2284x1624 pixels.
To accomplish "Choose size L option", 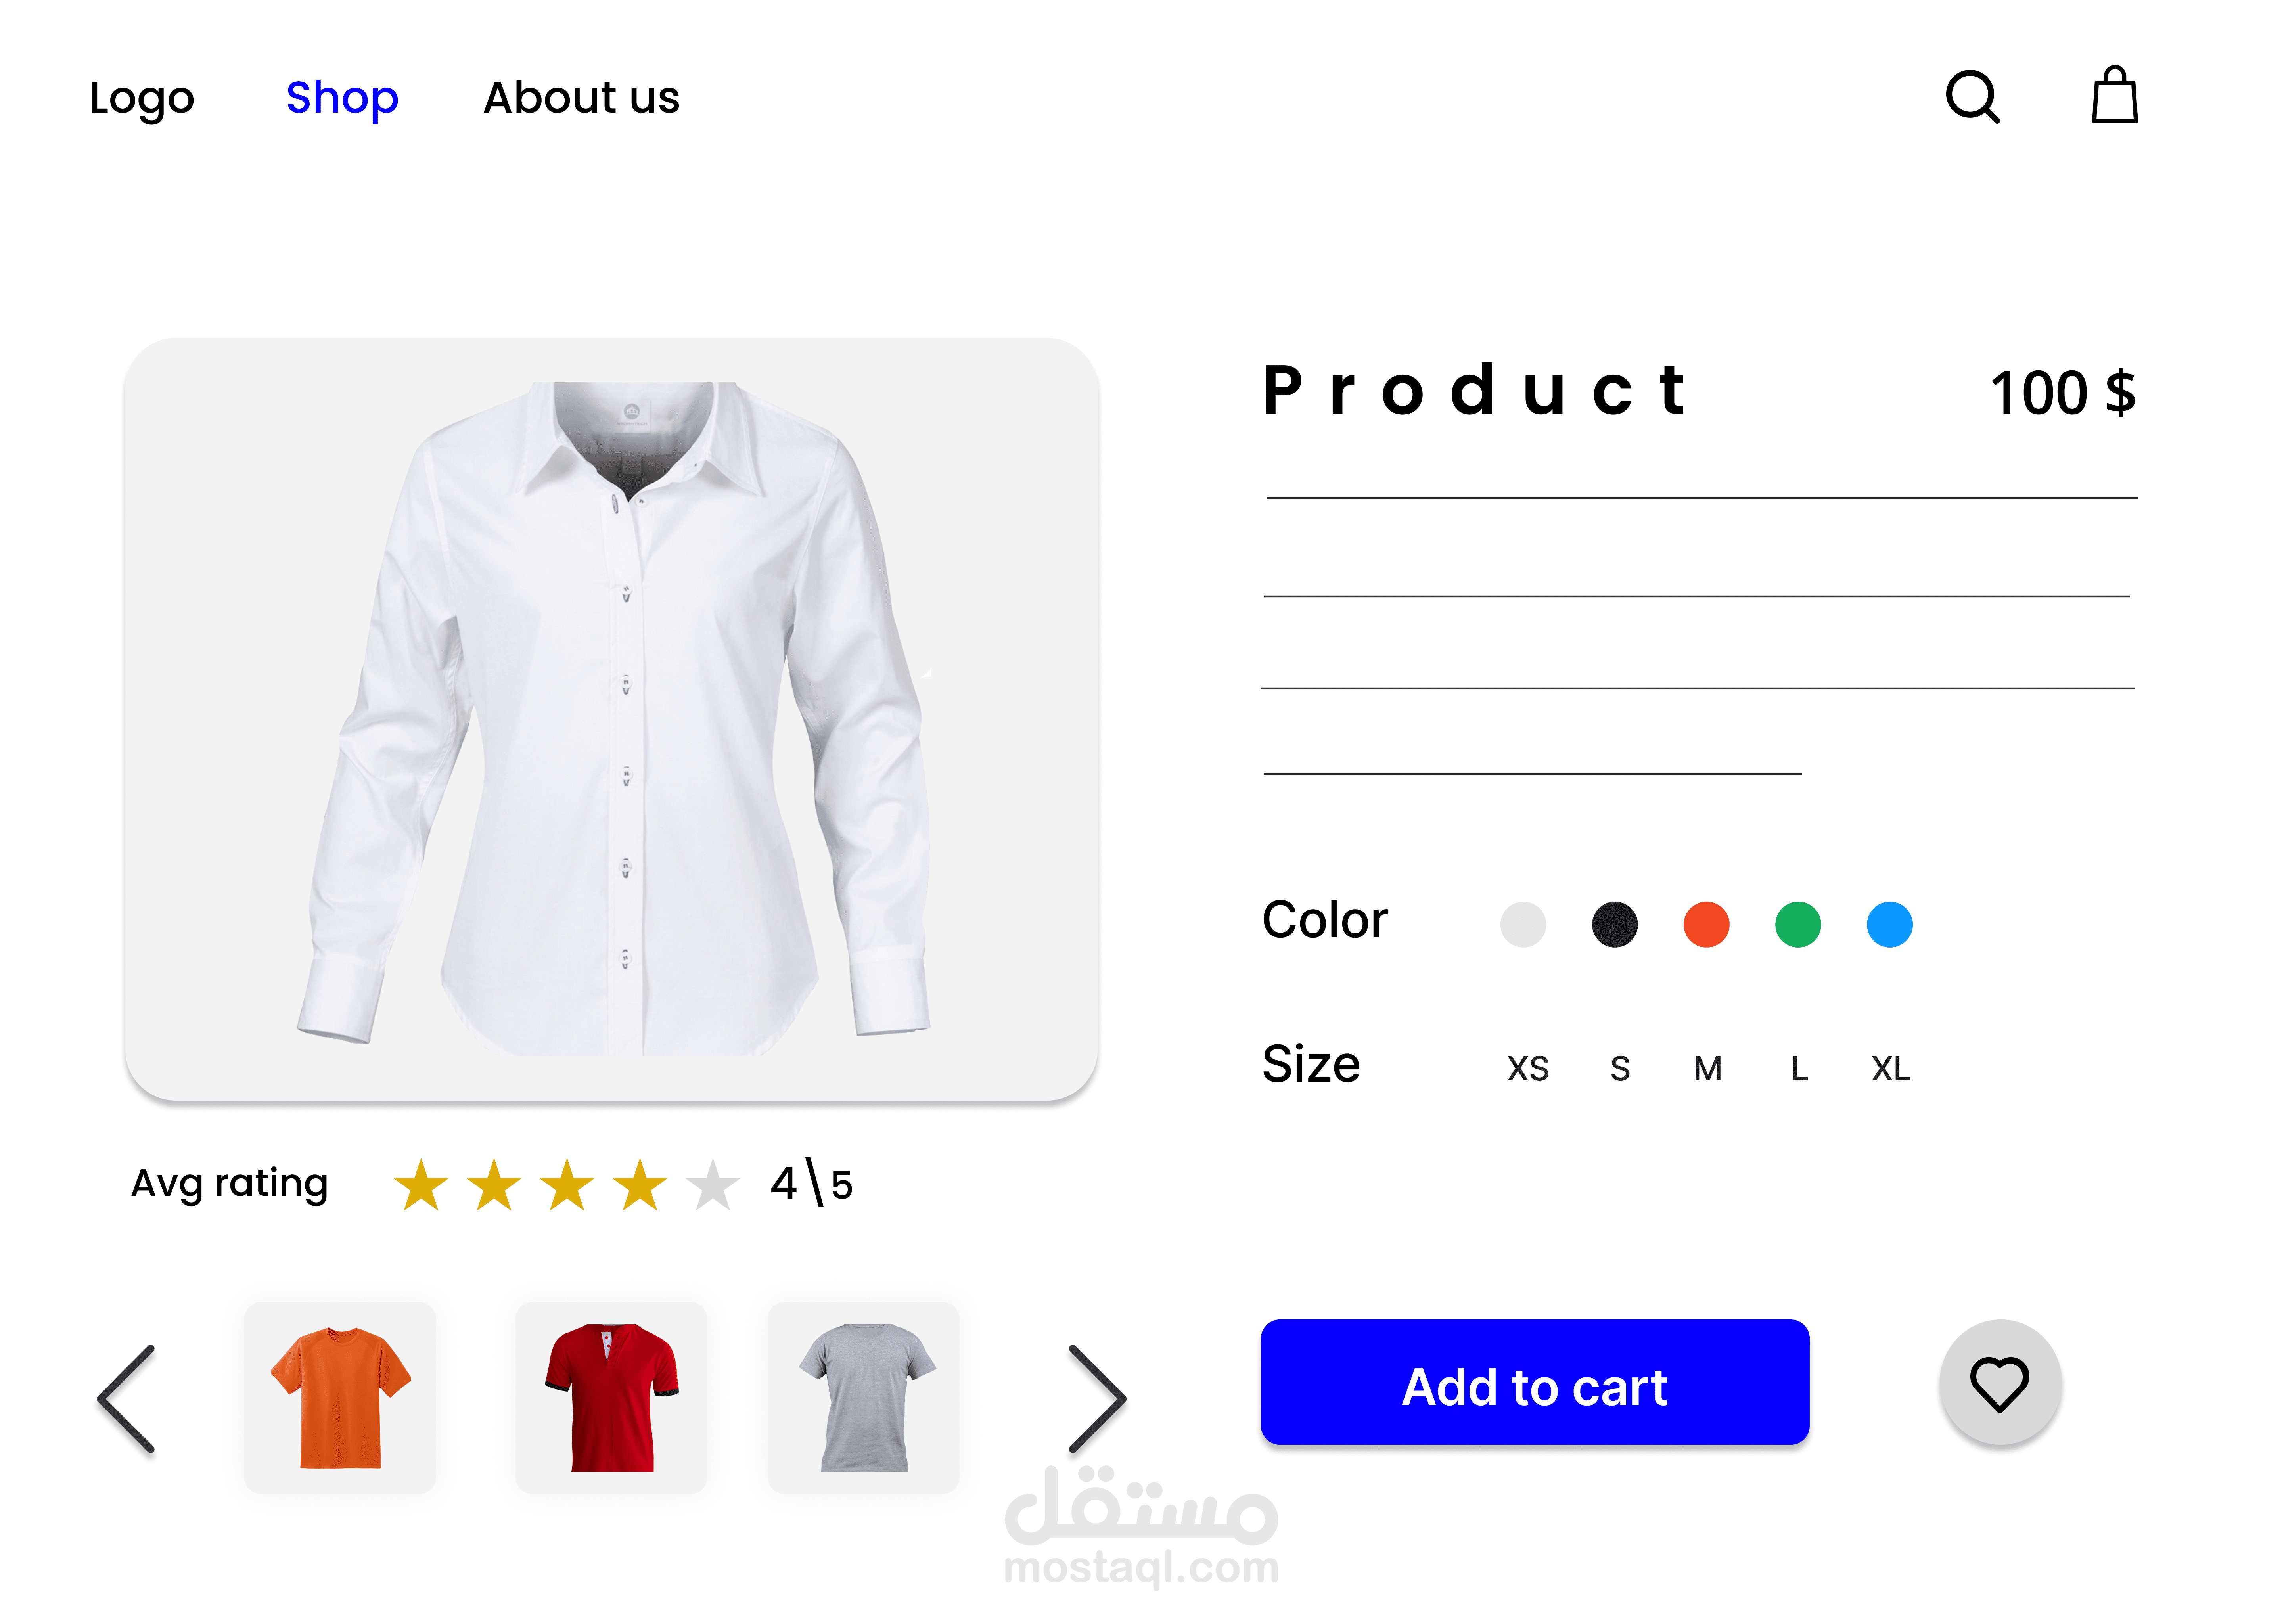I will click(x=1800, y=1069).
